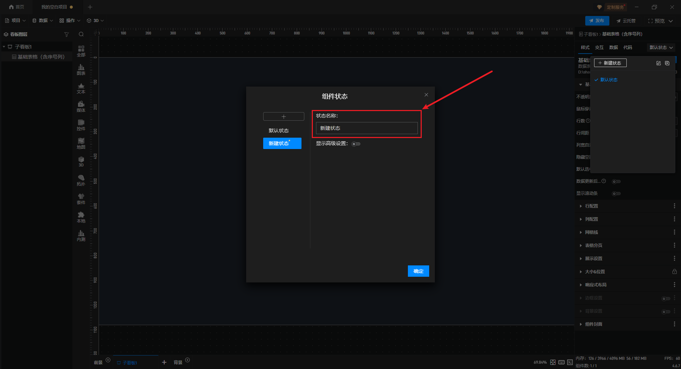Click the 状态名称 text input field
This screenshot has height=369, width=681.
366,128
